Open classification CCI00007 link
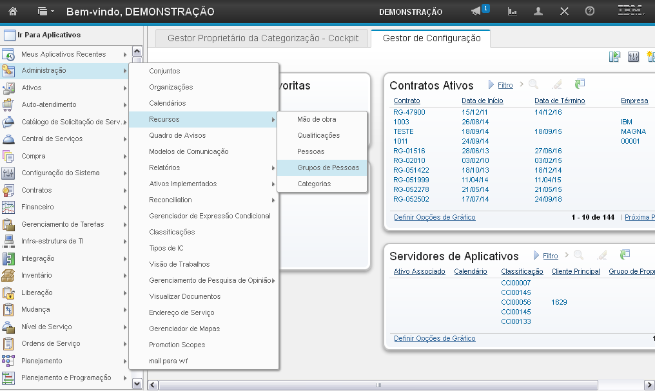Screen dimensions: 655x391 tap(516, 283)
